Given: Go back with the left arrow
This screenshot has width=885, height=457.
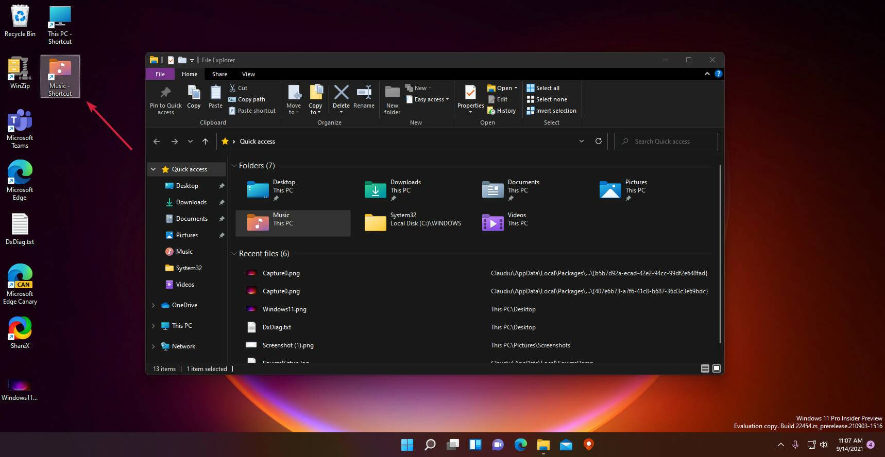Looking at the screenshot, I should click(157, 142).
